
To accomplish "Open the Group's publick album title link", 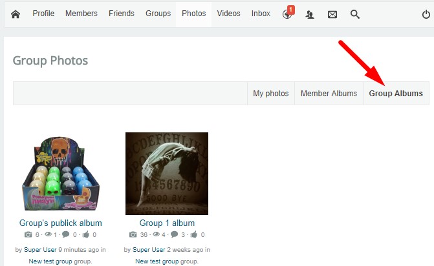I will [x=61, y=223].
